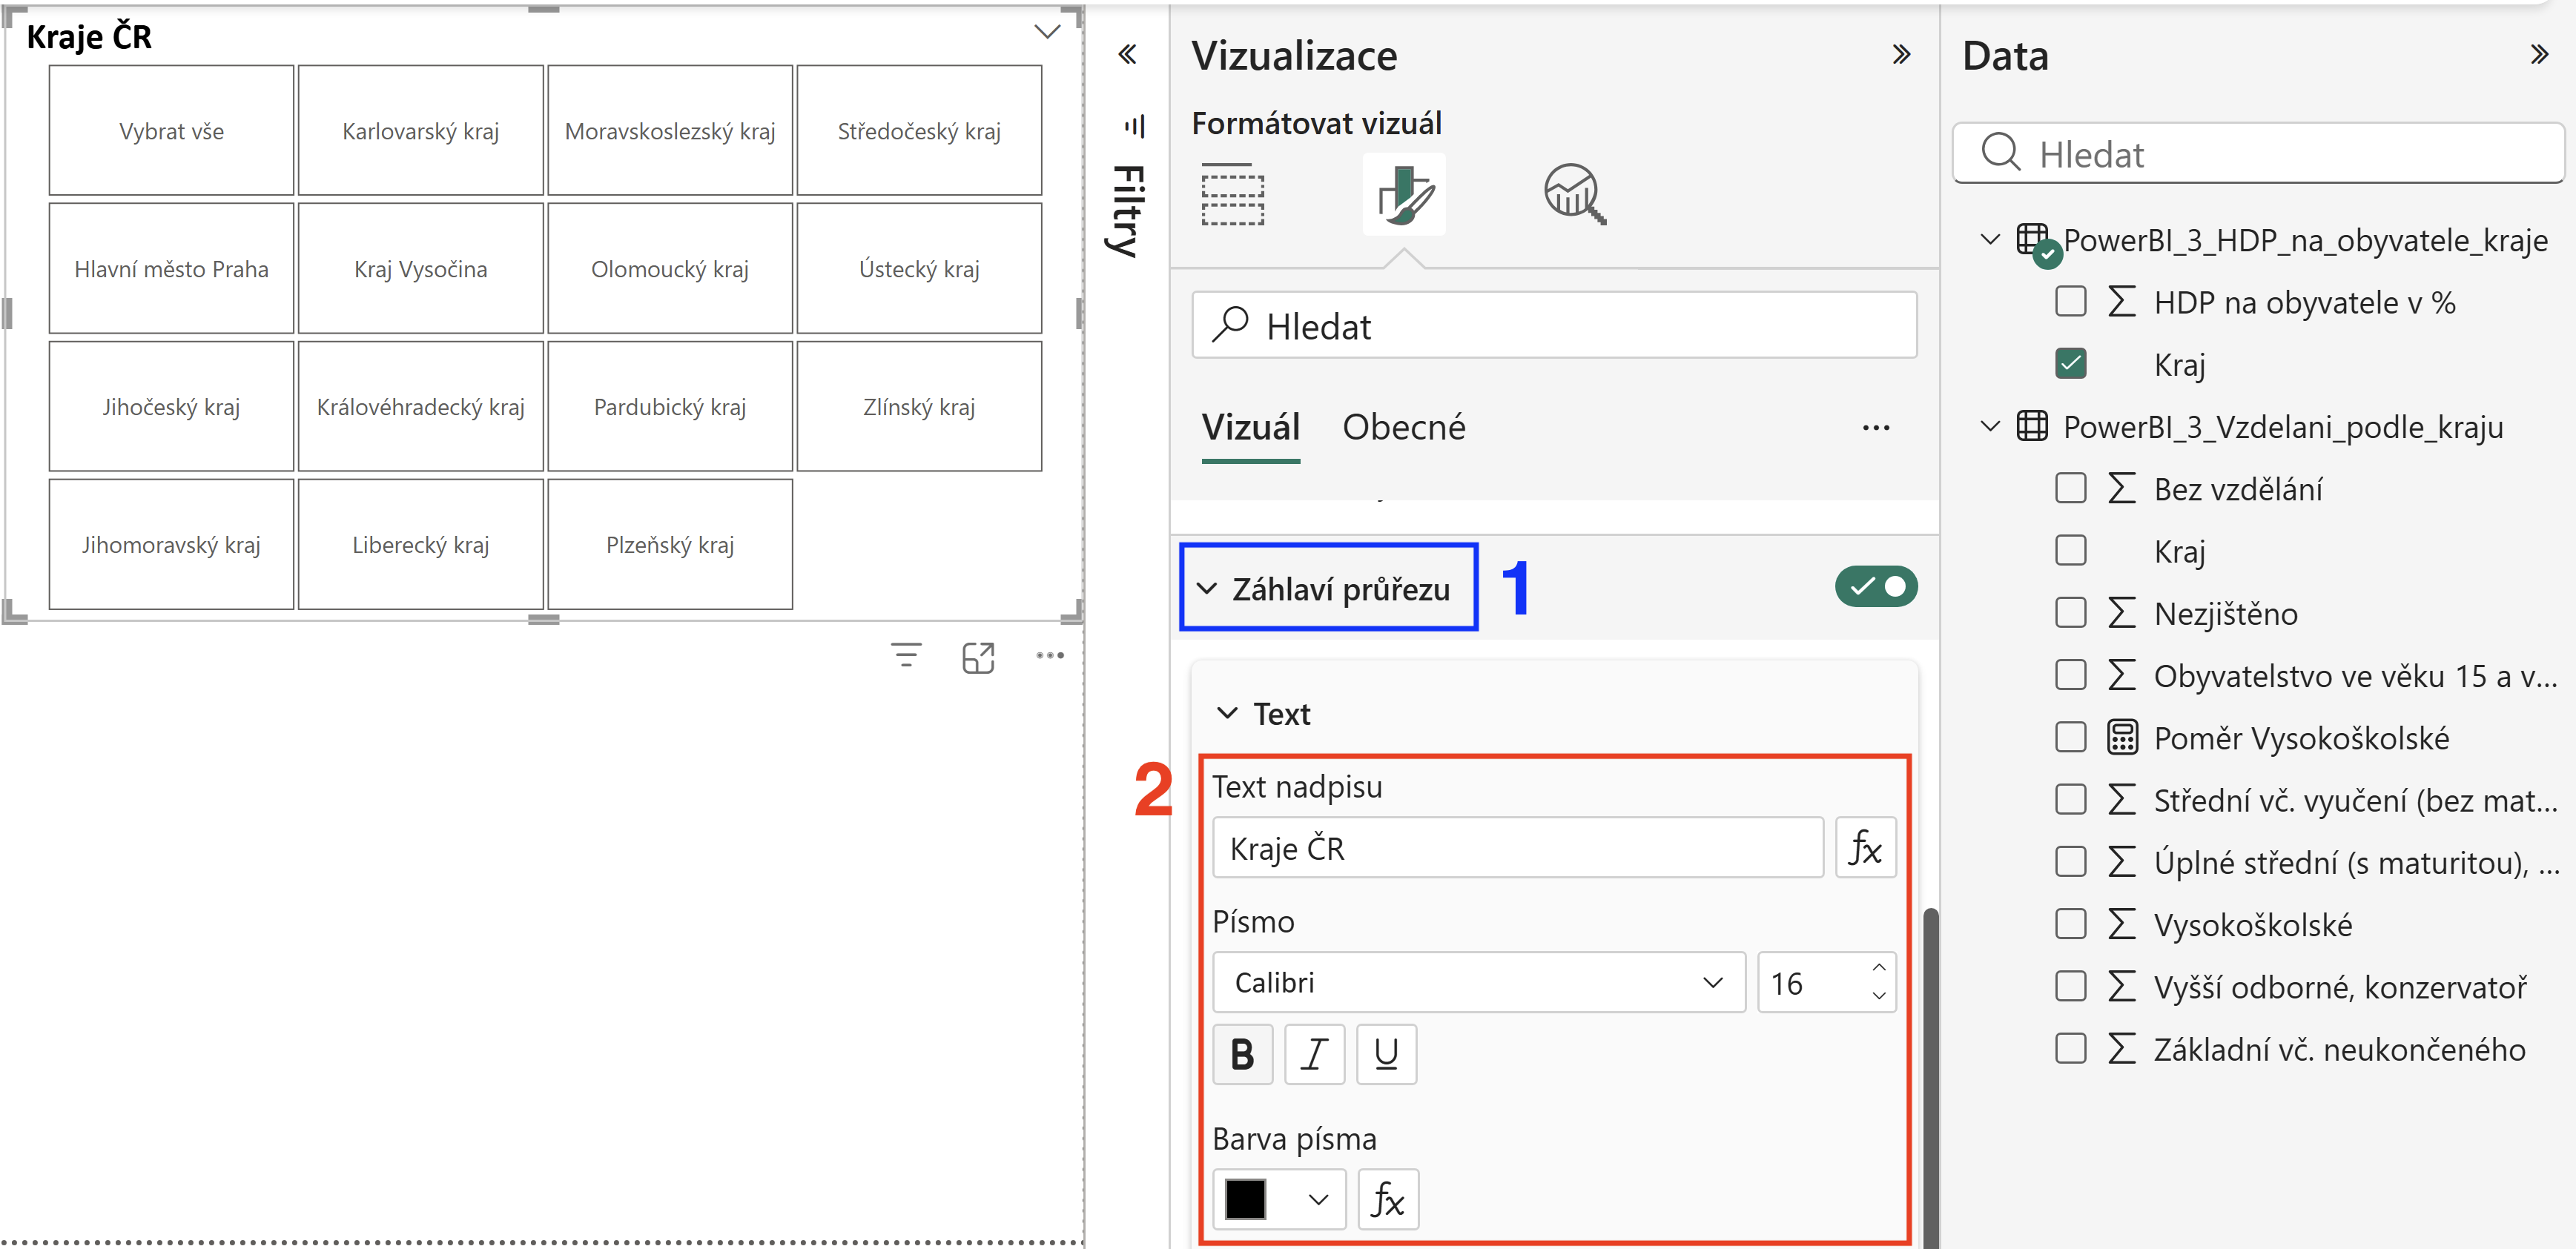The width and height of the screenshot is (2576, 1249).
Task: Check the Nezjištěno field checkbox
Action: click(2071, 613)
